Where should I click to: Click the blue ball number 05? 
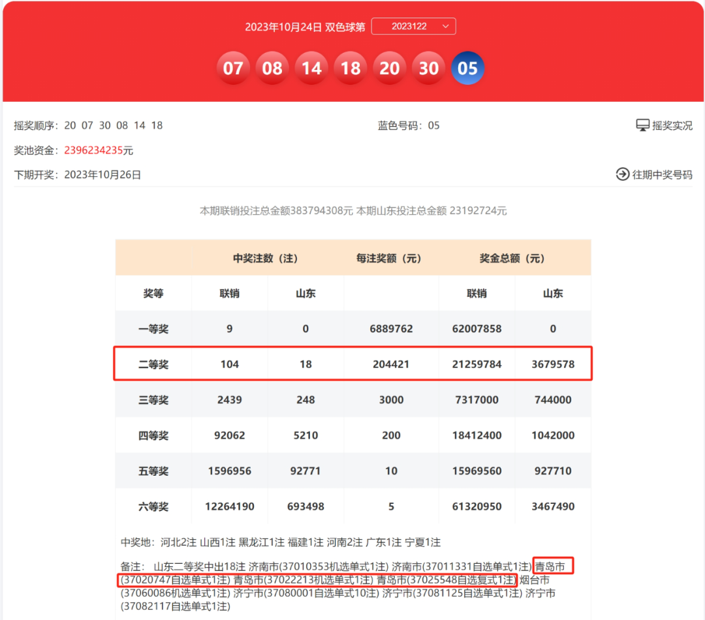point(468,69)
